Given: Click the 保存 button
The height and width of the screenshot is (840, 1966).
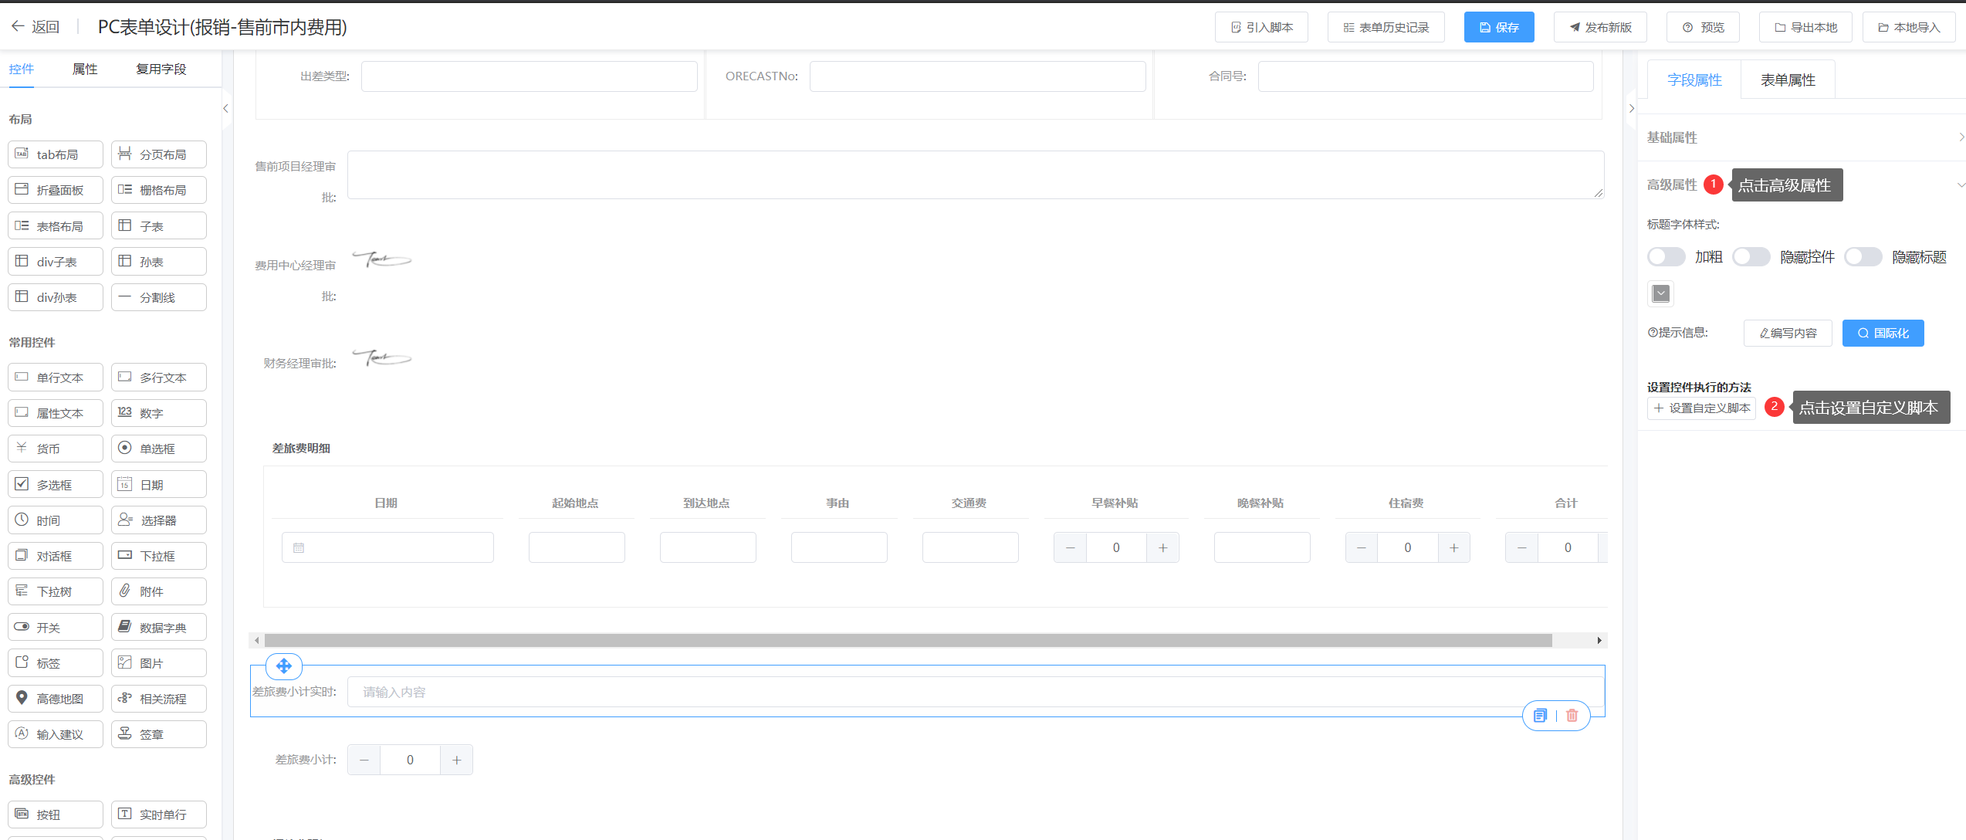Looking at the screenshot, I should (1498, 28).
